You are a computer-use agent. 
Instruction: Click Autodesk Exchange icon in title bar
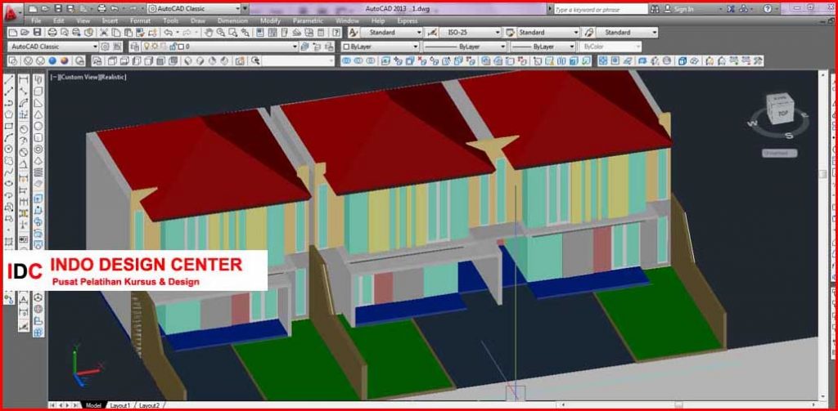pos(731,8)
